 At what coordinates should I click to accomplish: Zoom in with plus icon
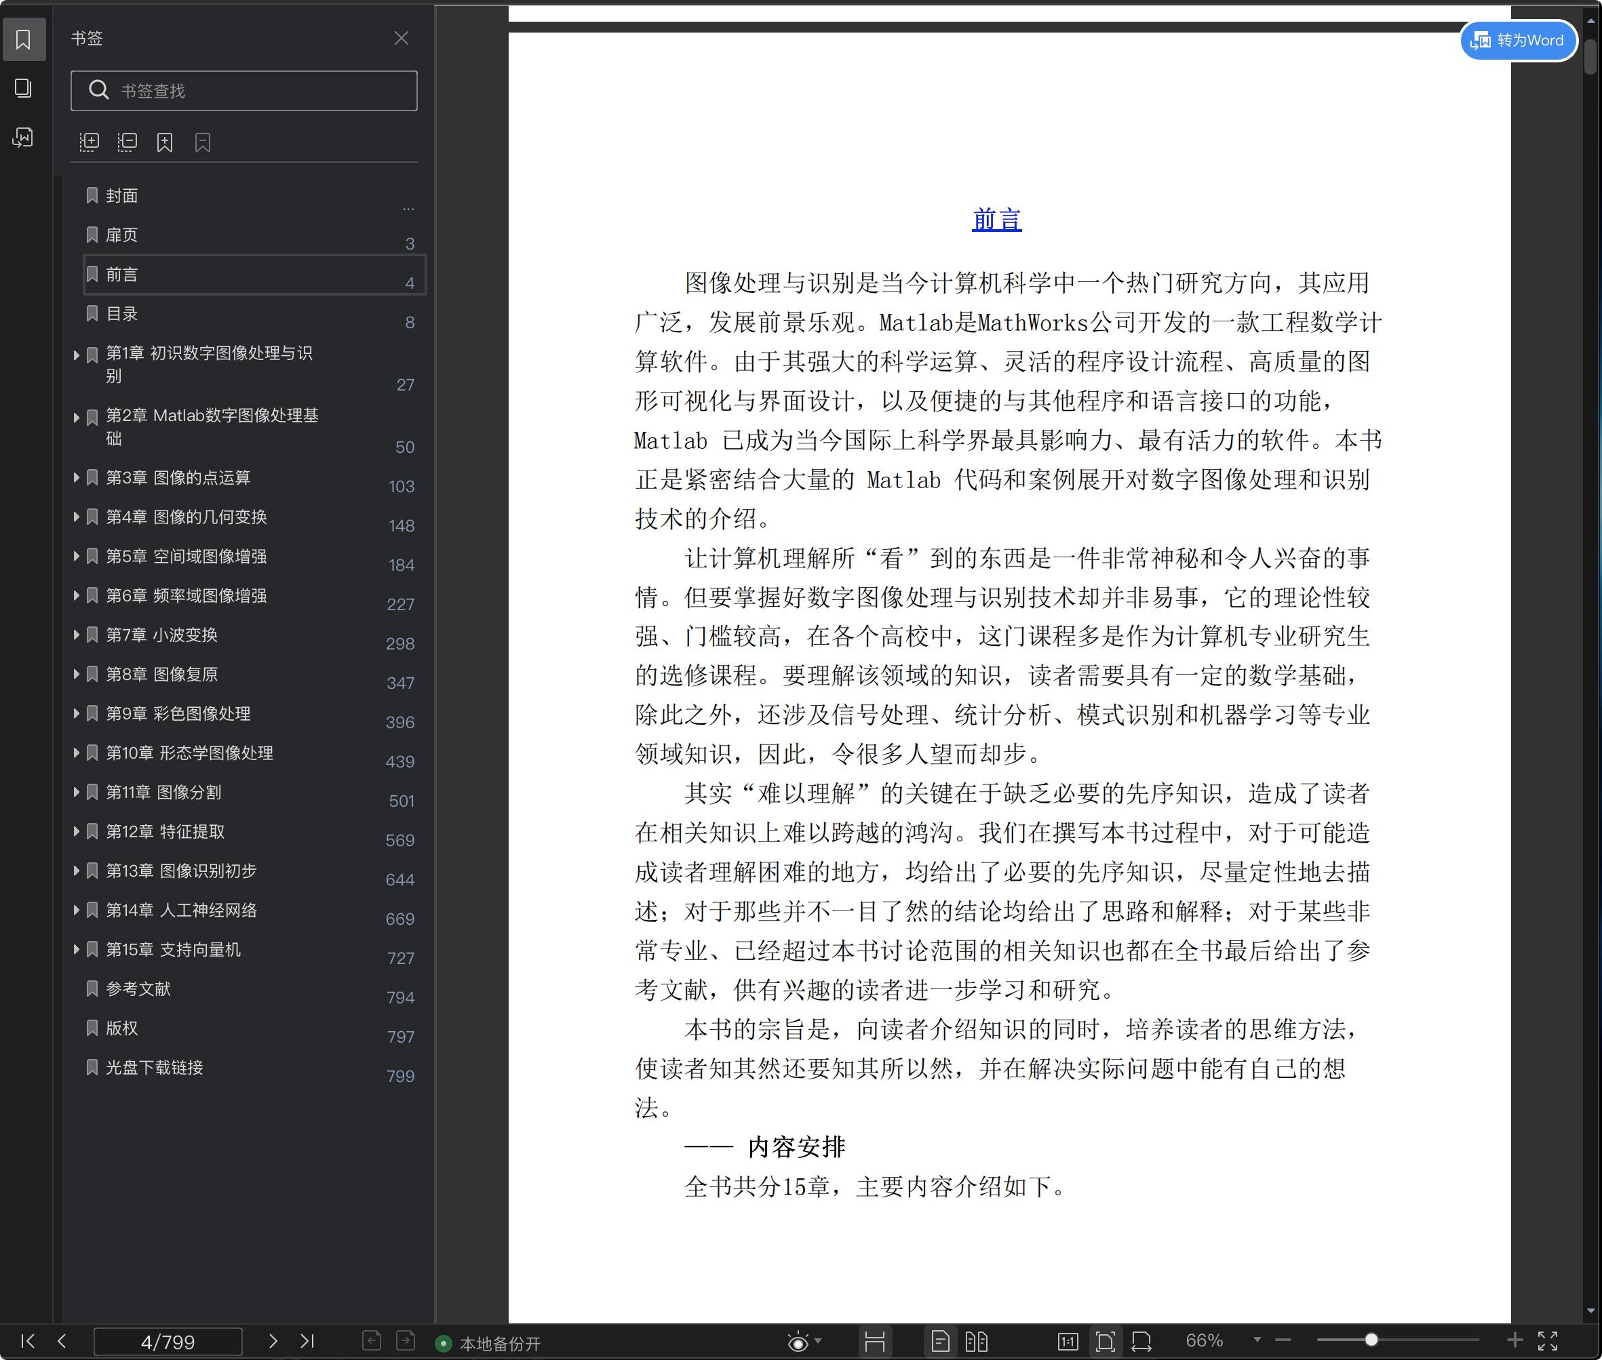[1514, 1340]
